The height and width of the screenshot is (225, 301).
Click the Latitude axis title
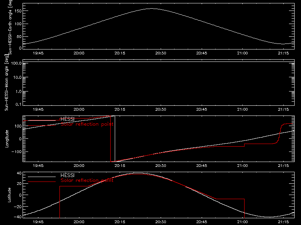click(x=9, y=195)
